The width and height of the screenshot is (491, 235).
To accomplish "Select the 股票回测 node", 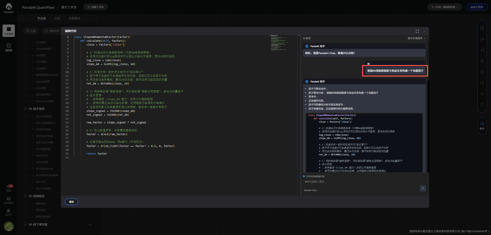I will 41,204.
